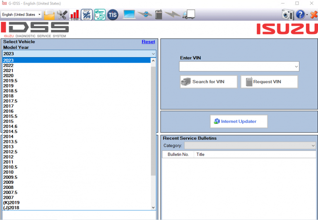
Task: Select model year 2010
Action: point(77,172)
